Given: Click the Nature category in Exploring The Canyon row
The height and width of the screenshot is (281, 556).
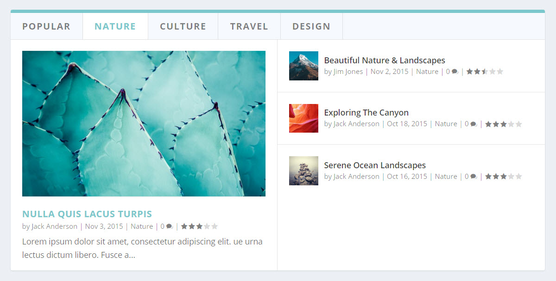Looking at the screenshot, I should [x=446, y=124].
